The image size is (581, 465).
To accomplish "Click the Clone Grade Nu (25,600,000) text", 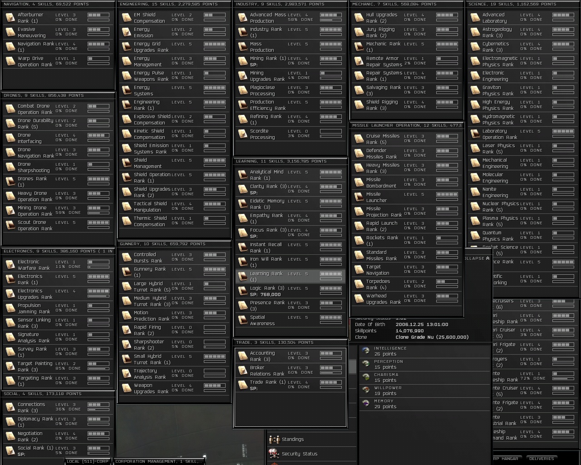I will [x=432, y=337].
